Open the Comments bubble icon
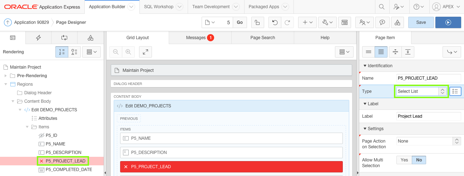Viewport: 464px width, 176px height. click(382, 22)
